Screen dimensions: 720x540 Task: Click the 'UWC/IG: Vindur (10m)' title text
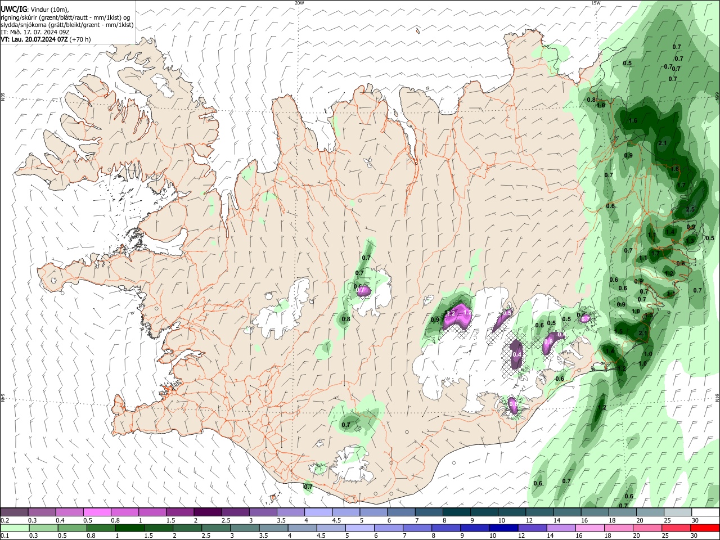(35, 10)
